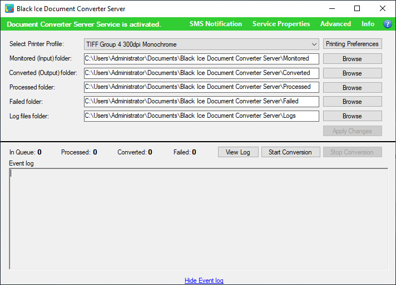Browse for the Failed folder
Viewport: 396px width, 285px height.
click(352, 102)
